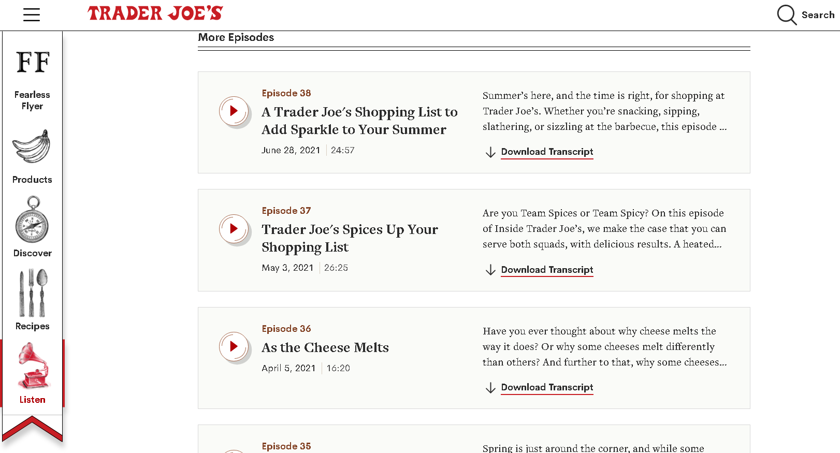Viewport: 840px width, 453px height.
Task: Click the Search label
Action: pos(818,15)
